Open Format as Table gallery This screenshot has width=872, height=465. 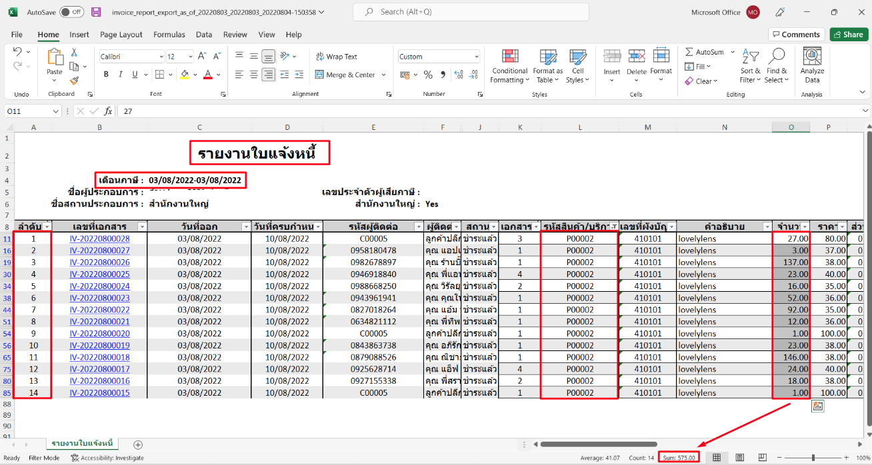[x=548, y=66]
